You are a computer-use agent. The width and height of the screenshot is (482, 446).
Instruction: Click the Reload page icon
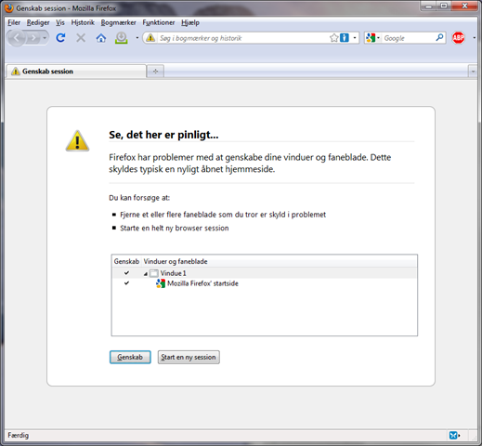point(60,38)
